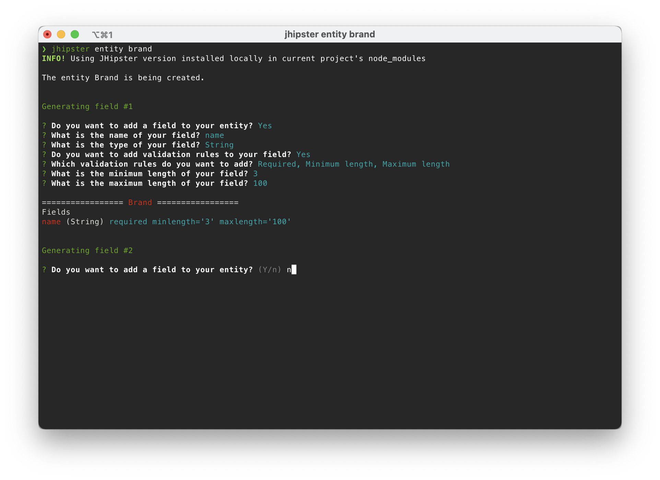
Task: Maximize the terminal with the green button
Action: [x=75, y=34]
